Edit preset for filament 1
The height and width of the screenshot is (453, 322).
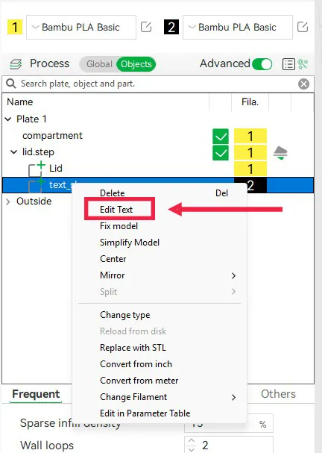(146, 27)
